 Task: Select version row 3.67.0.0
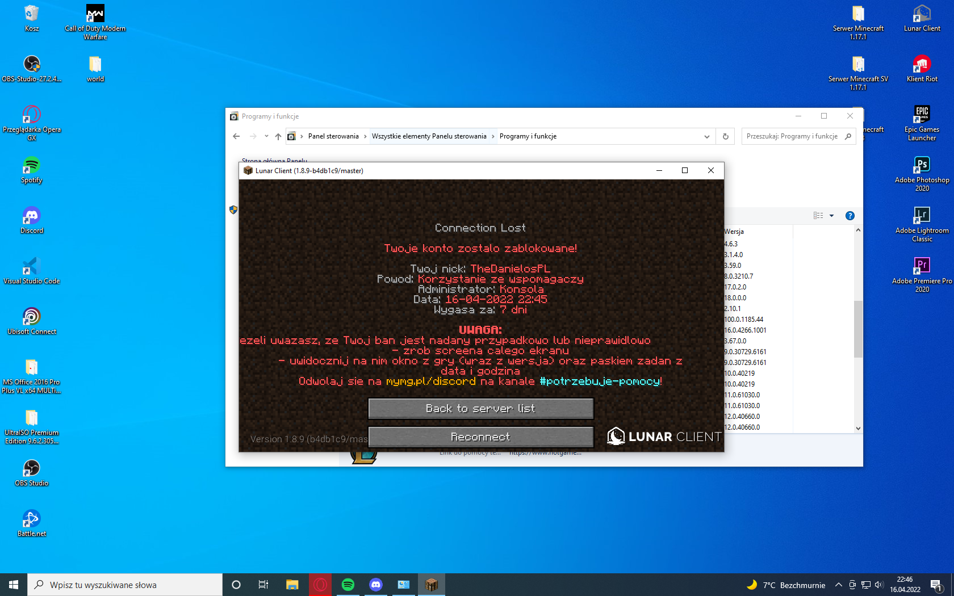tap(735, 341)
